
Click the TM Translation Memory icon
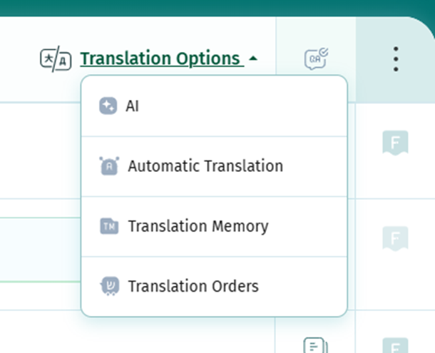(108, 227)
